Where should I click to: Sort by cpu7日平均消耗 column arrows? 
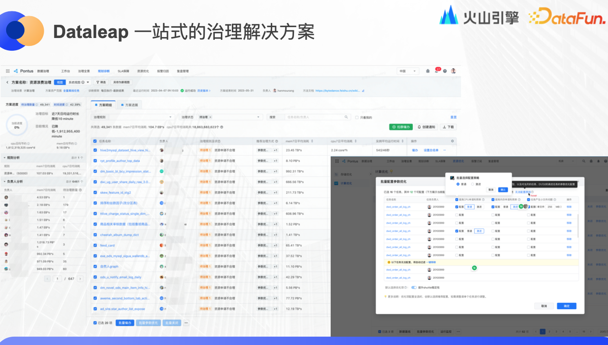[x=355, y=141]
